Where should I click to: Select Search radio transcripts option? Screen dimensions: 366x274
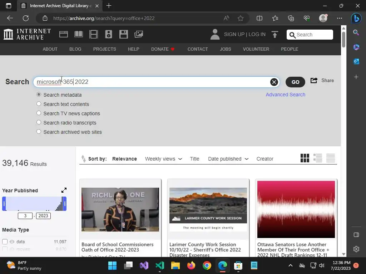point(39,122)
